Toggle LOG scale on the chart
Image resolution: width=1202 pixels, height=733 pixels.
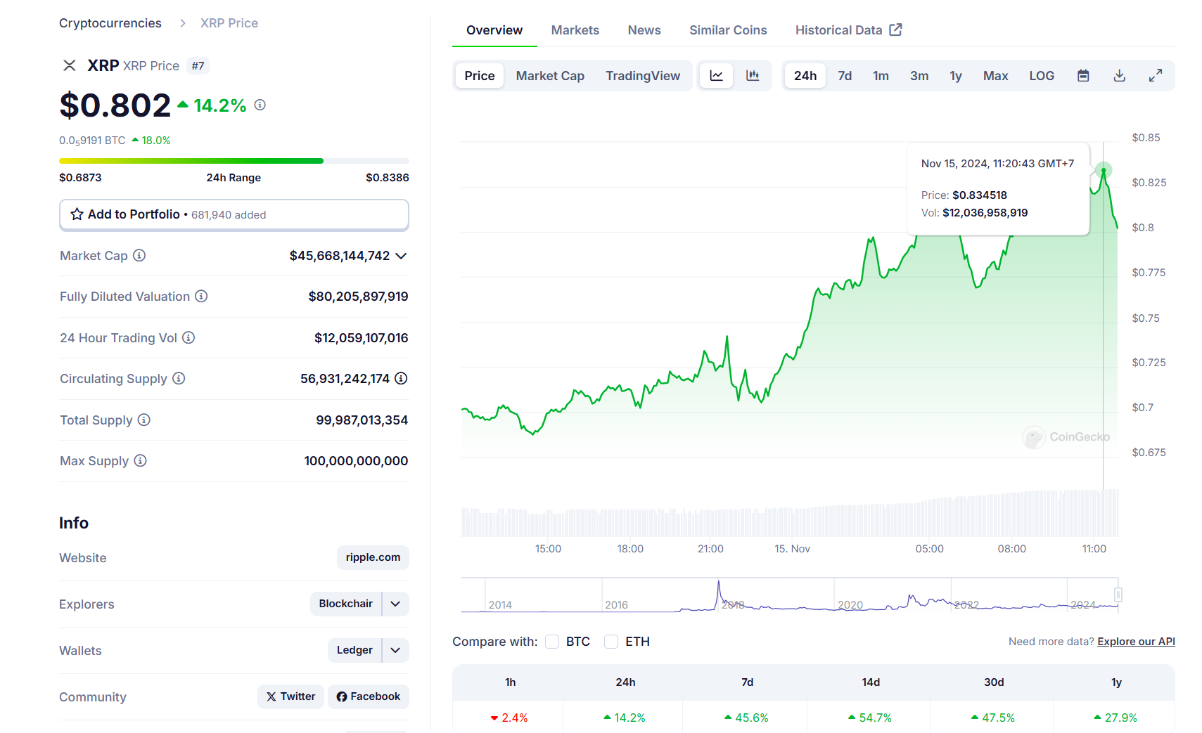pos(1042,75)
